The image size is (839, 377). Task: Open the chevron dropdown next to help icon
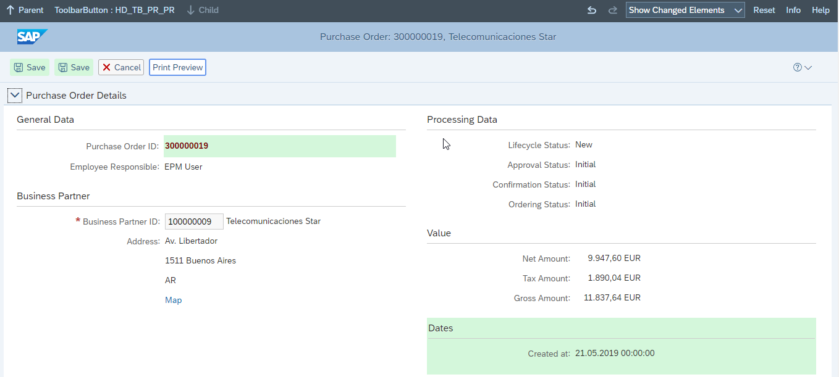[x=807, y=67]
